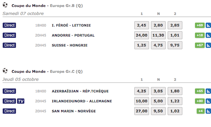The width and height of the screenshot is (211, 127).
Task: Expand +69 more bets for I. Féroé - Lettonie
Action: click(200, 25)
